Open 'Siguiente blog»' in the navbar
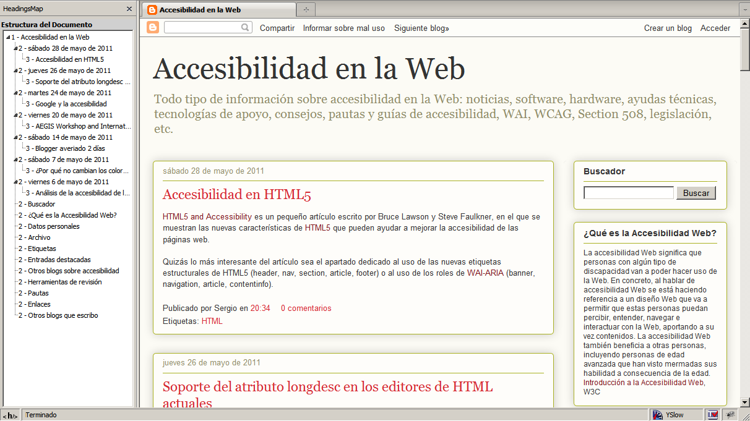The image size is (750, 421). [x=421, y=27]
